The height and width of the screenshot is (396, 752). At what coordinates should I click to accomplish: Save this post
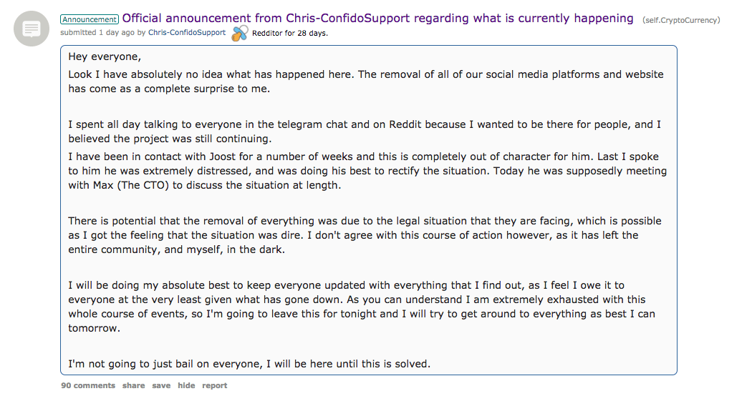(161, 385)
